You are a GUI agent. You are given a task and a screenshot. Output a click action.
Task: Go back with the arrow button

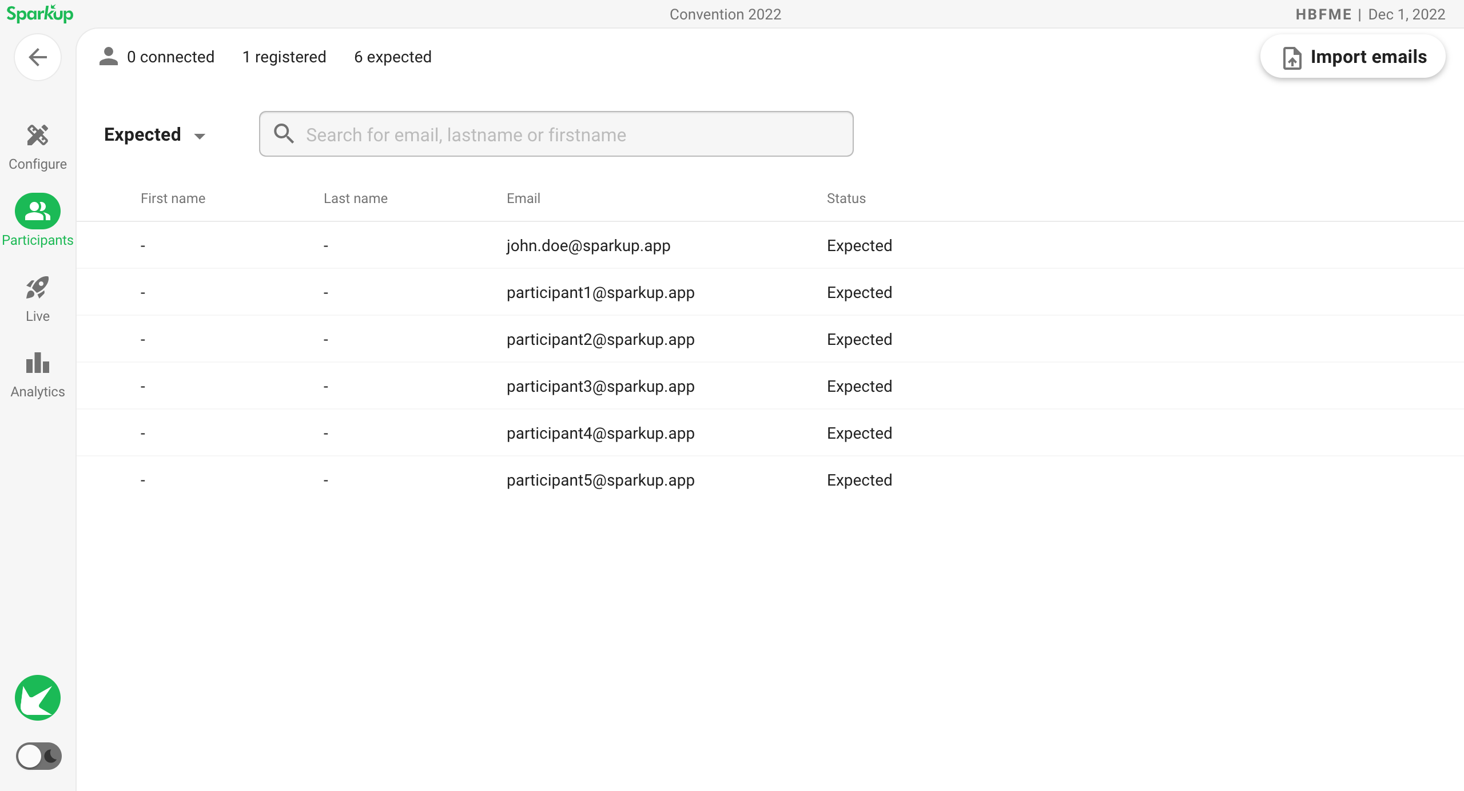coord(38,57)
